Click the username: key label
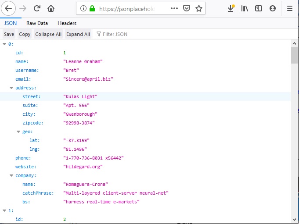The image size is (299, 224). pos(27,71)
